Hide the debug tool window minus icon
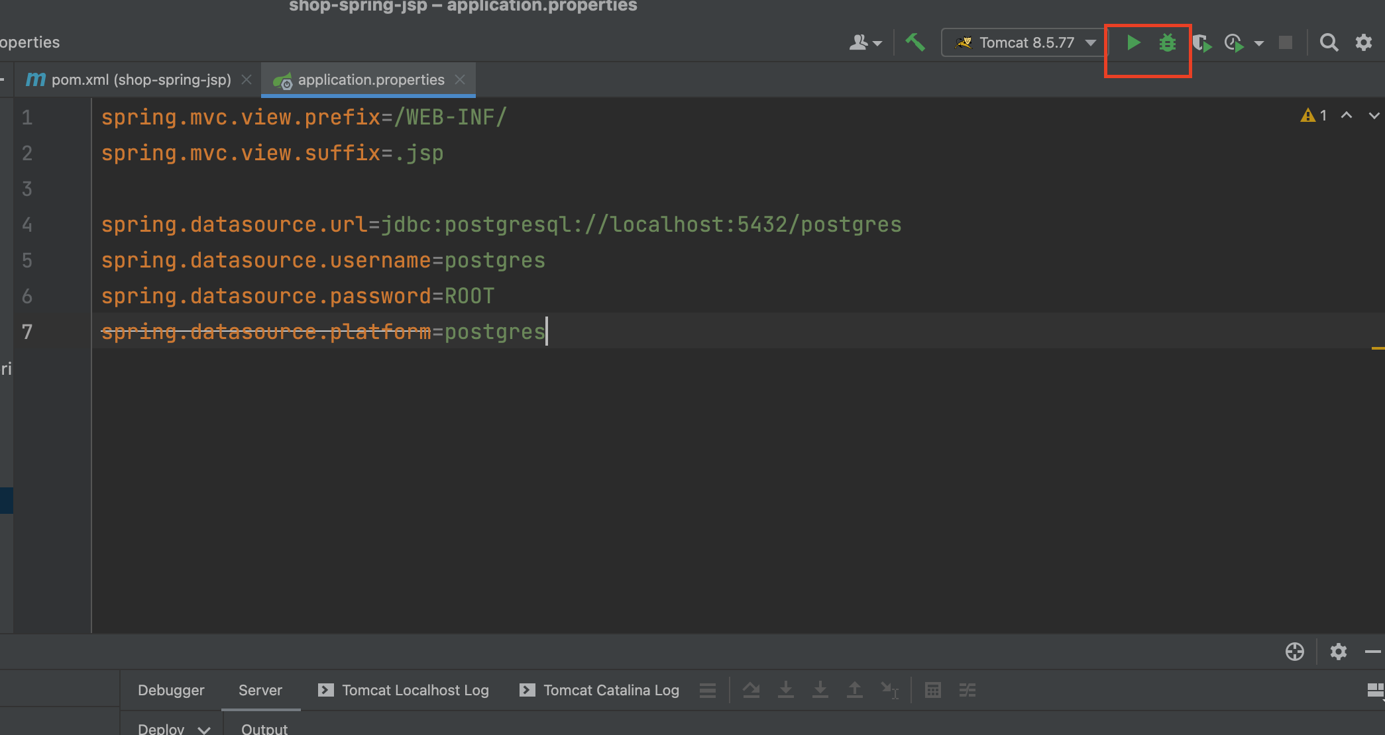1385x735 pixels. click(x=1372, y=652)
